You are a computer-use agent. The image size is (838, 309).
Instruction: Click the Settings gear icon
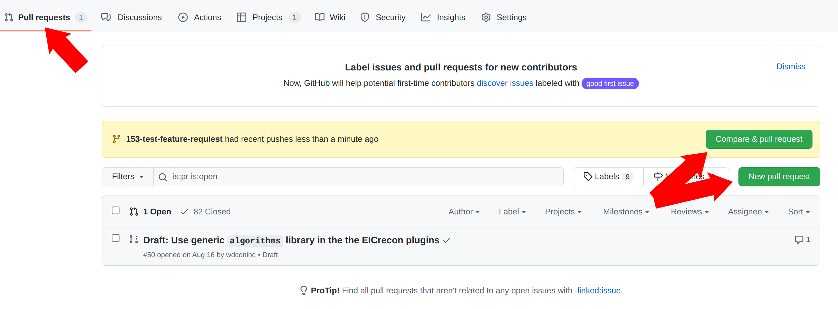point(486,17)
